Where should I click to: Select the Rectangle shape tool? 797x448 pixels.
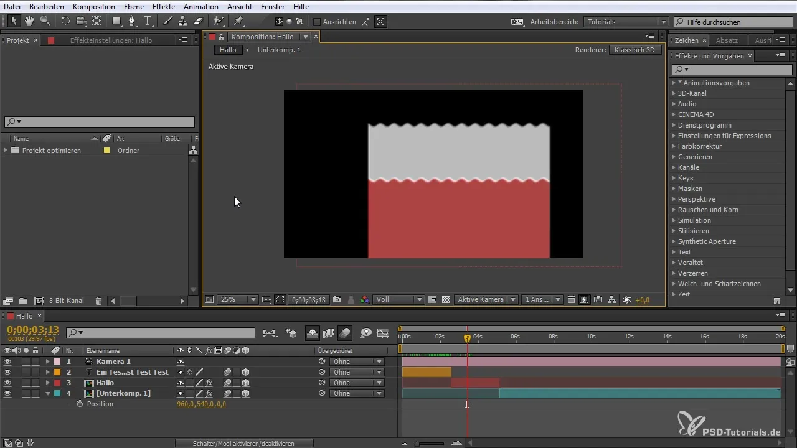point(116,21)
